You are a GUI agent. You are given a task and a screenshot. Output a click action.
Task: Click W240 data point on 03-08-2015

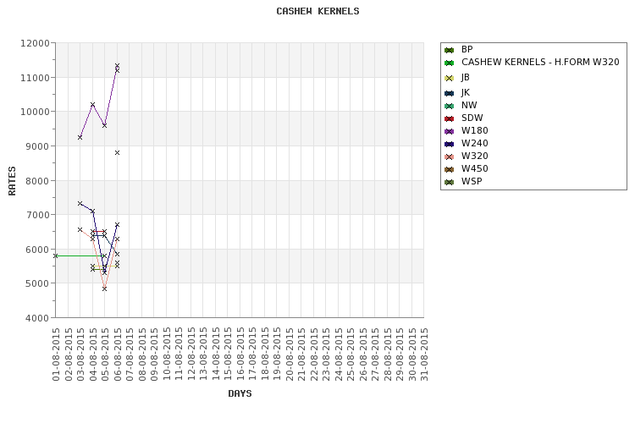coord(80,203)
